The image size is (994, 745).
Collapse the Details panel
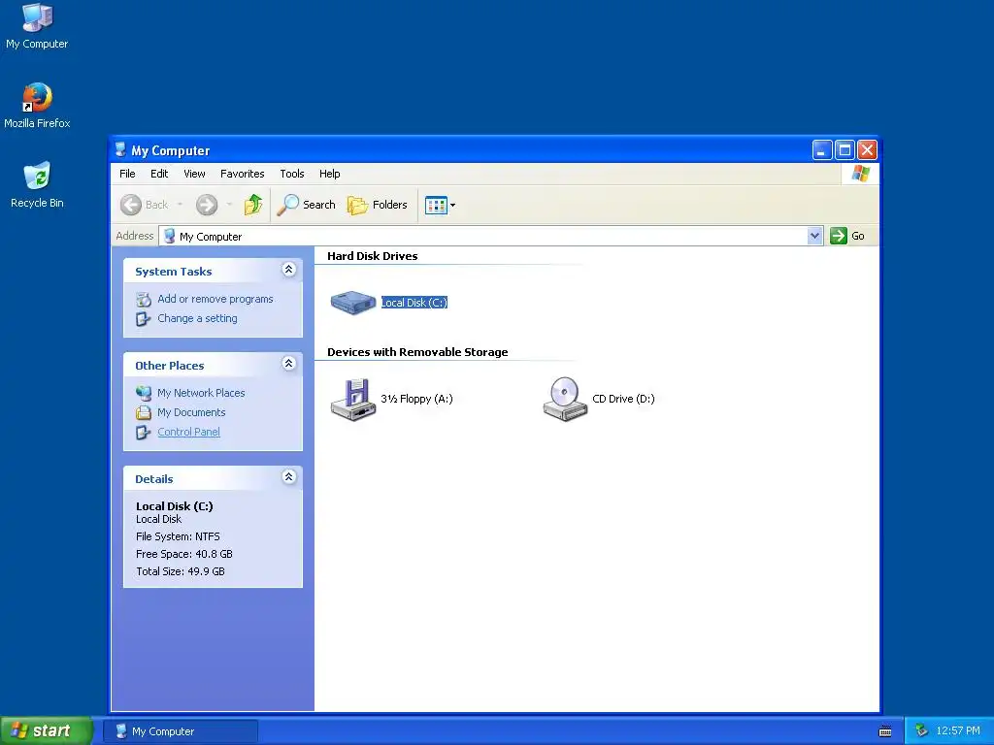pos(288,477)
